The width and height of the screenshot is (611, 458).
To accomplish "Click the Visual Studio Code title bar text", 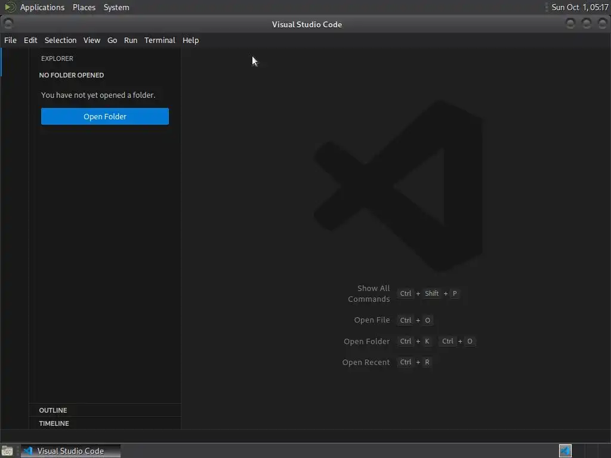I will [307, 24].
